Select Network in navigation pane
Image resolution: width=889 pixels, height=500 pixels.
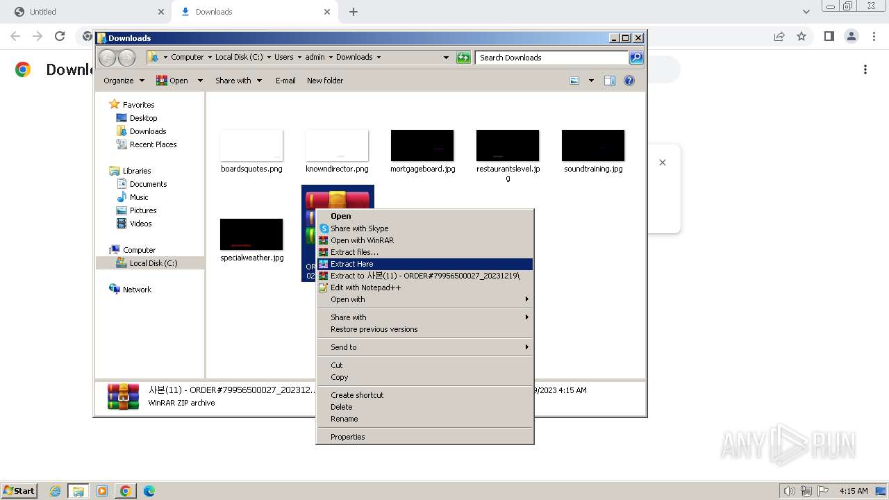136,290
